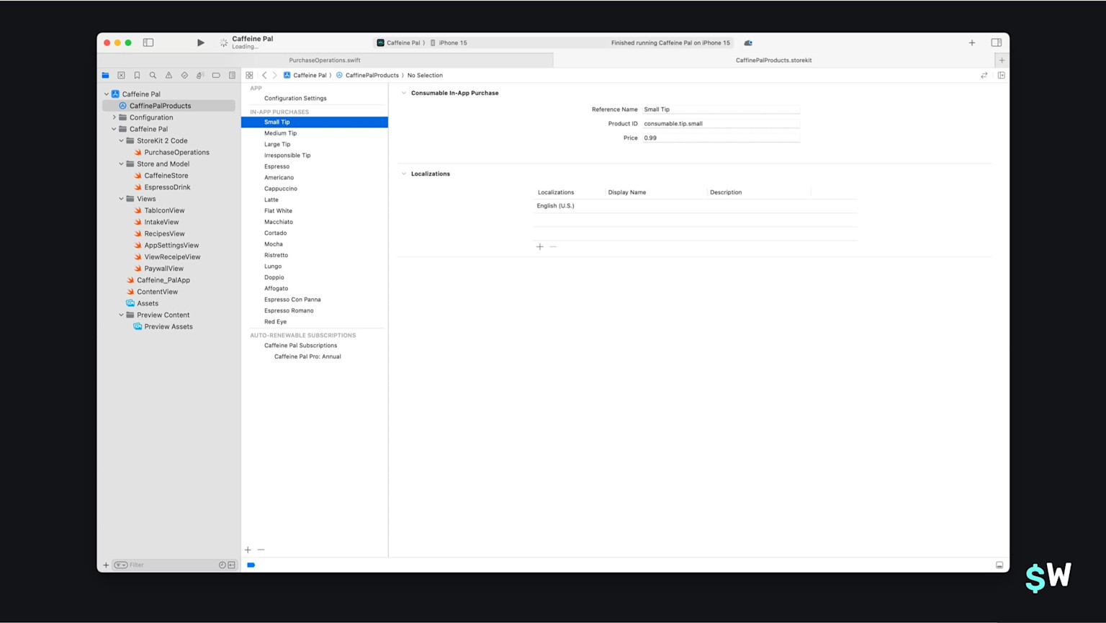Click CaffinePalProducts breadcrumb in jump bar
The height and width of the screenshot is (623, 1106).
[x=367, y=75]
